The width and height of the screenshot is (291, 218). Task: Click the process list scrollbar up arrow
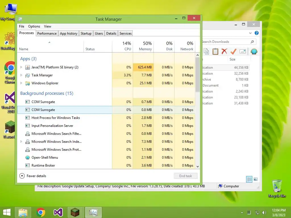[x=198, y=55]
